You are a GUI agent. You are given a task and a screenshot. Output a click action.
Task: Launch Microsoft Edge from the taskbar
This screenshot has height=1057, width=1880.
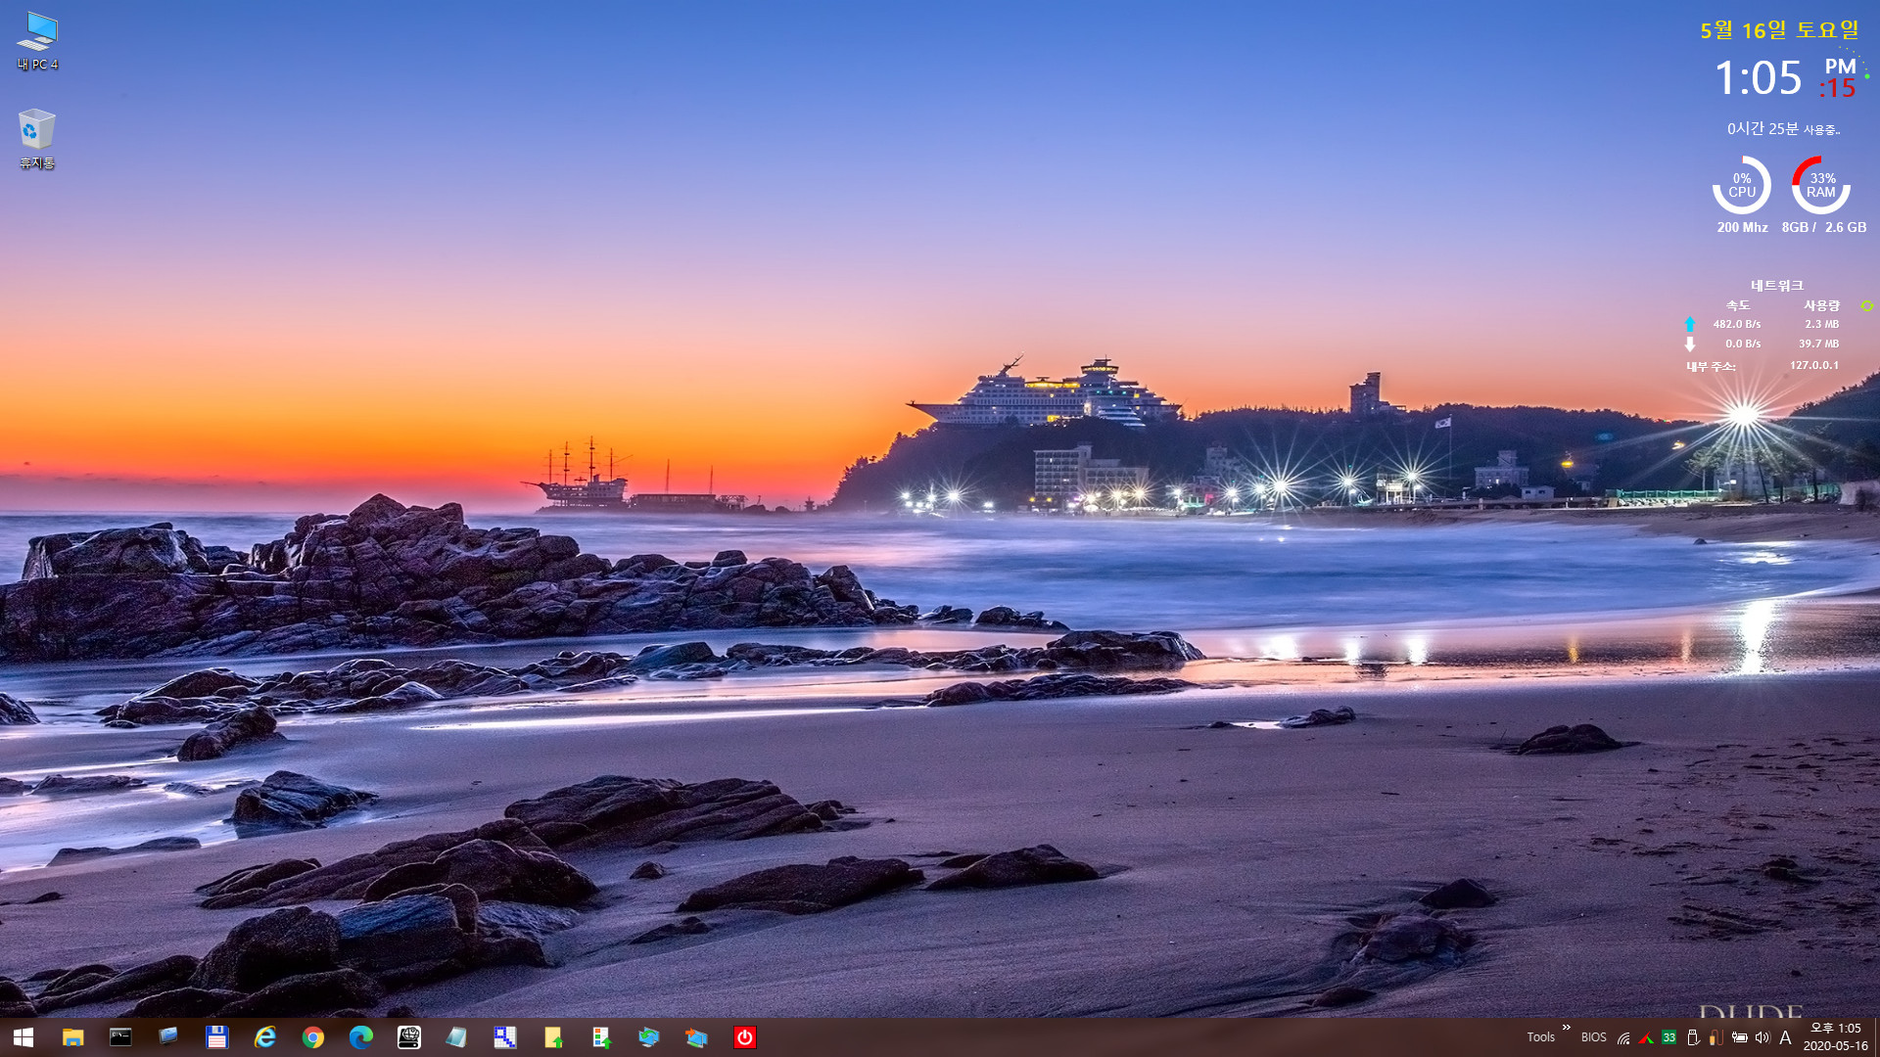(360, 1037)
